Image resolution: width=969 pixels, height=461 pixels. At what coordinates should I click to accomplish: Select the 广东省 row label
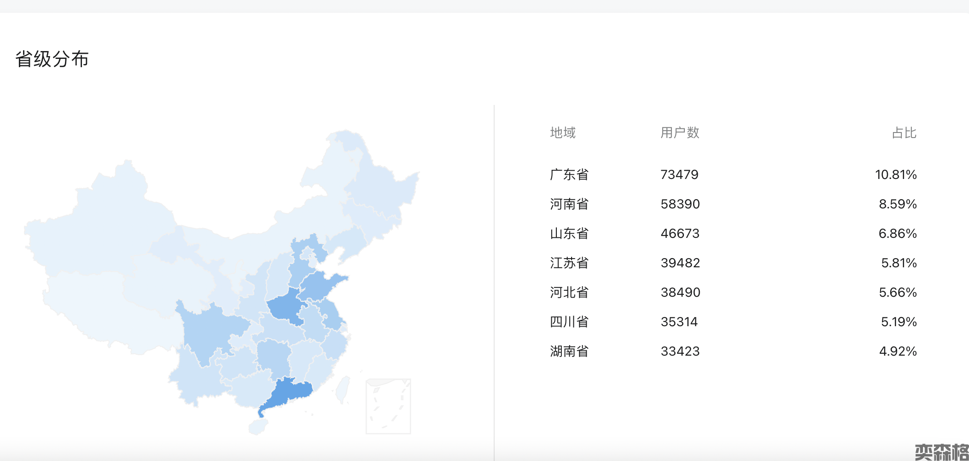pos(569,175)
